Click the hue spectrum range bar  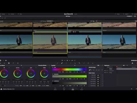[x=70, y=70]
